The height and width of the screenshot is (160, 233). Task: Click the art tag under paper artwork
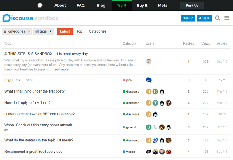pos(6,130)
